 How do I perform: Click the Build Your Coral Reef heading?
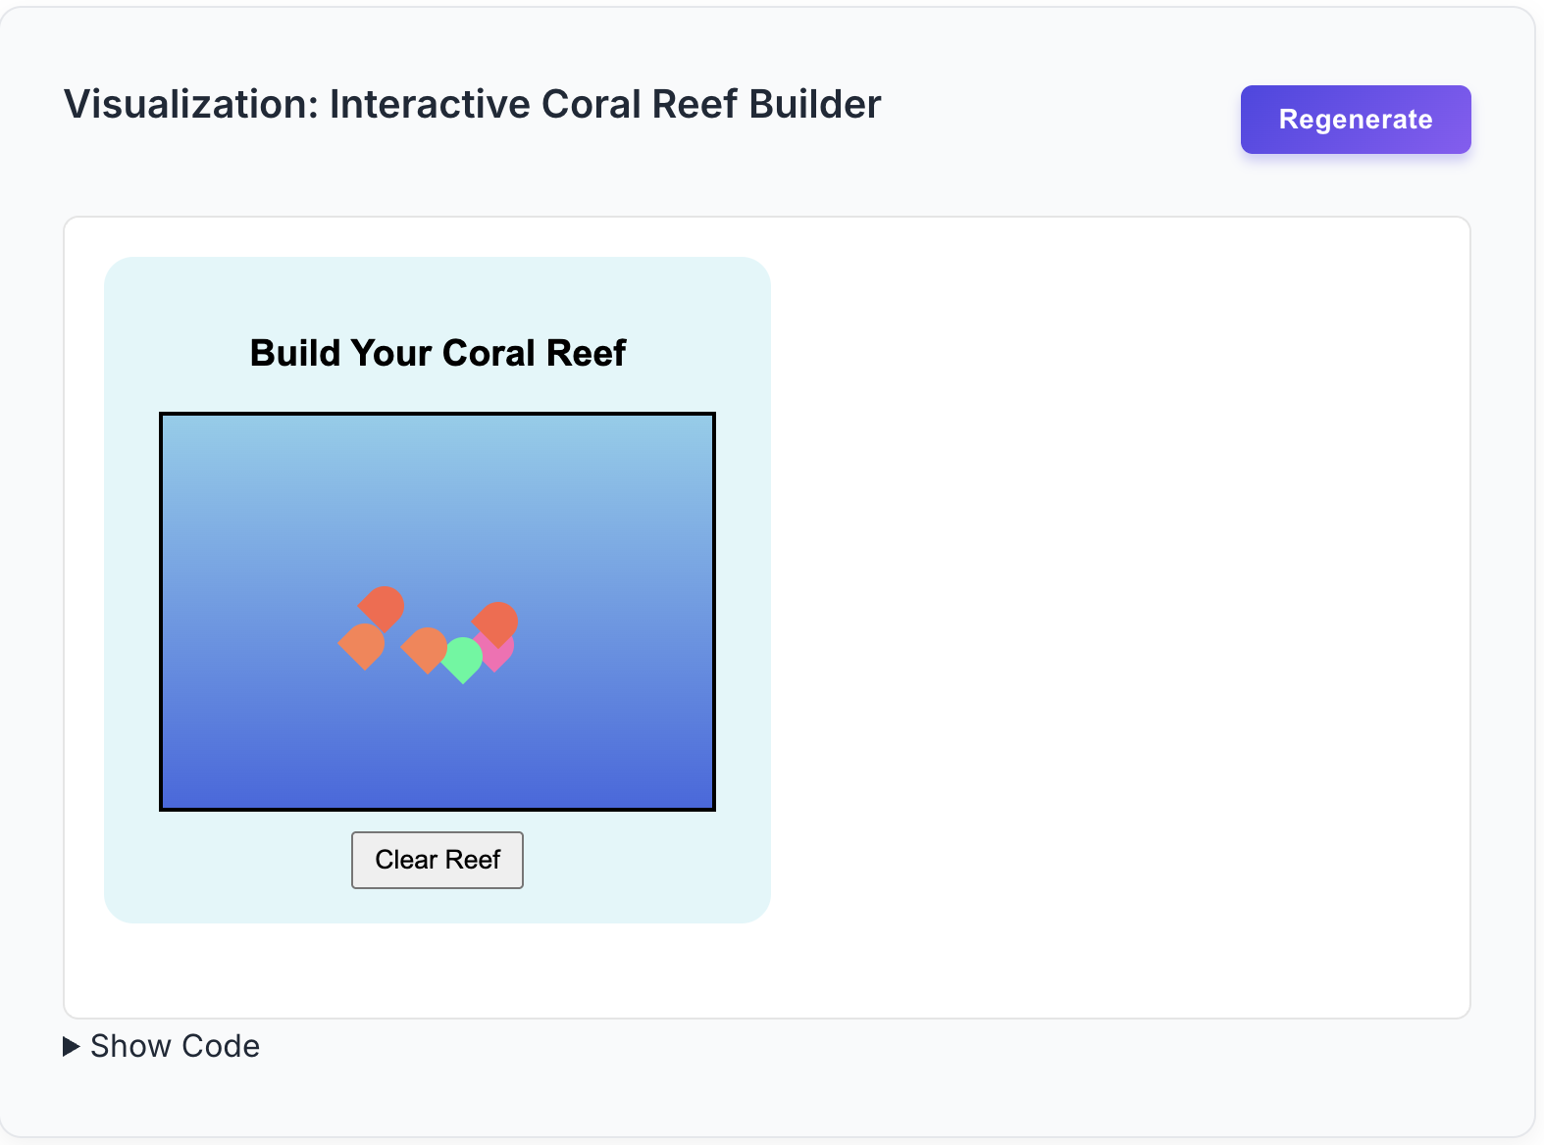tap(437, 353)
